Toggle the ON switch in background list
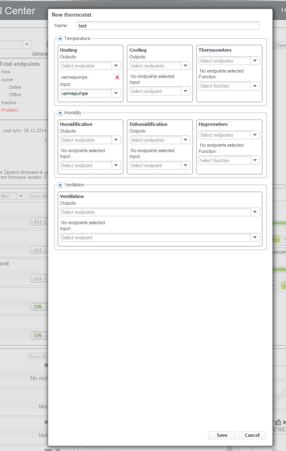Image resolution: width=286 pixels, height=451 pixels. [x=38, y=307]
